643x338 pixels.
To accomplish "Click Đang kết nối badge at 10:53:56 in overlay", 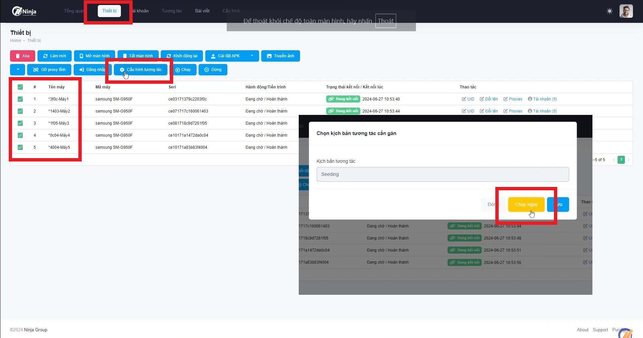I will coord(465,262).
